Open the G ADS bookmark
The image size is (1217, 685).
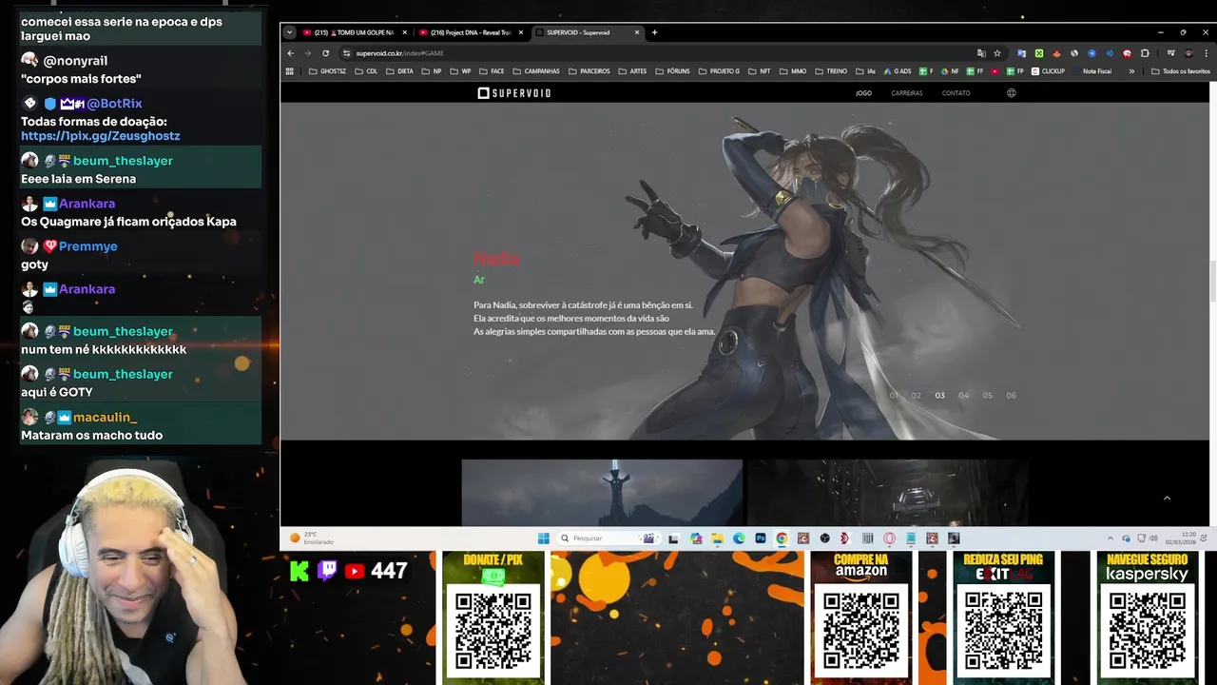click(x=897, y=71)
